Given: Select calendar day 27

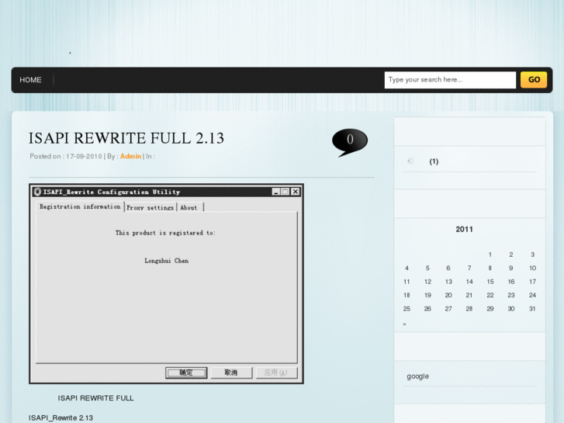Looking at the screenshot, I should 448,309.
